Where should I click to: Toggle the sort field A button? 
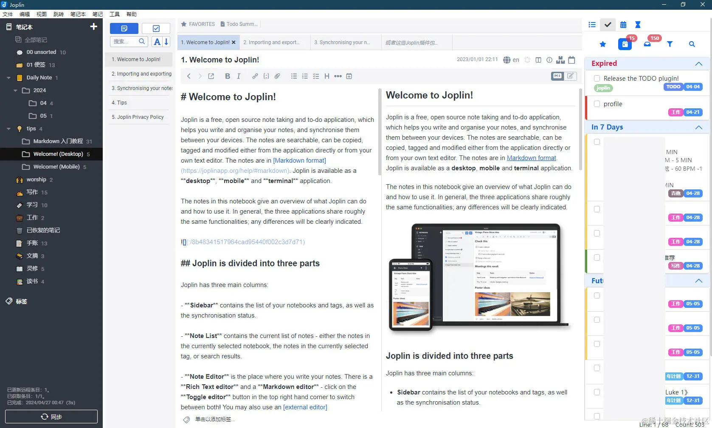point(157,42)
